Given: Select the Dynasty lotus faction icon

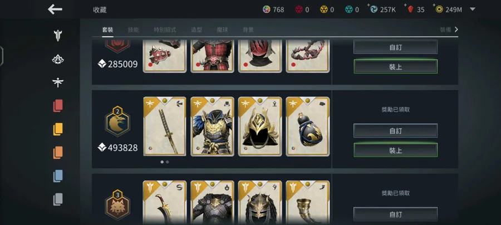Looking at the screenshot, I should (58, 60).
